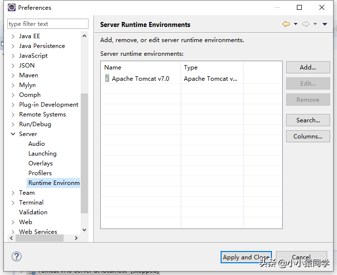Open the forward history dropdown arrow

pos(315,24)
